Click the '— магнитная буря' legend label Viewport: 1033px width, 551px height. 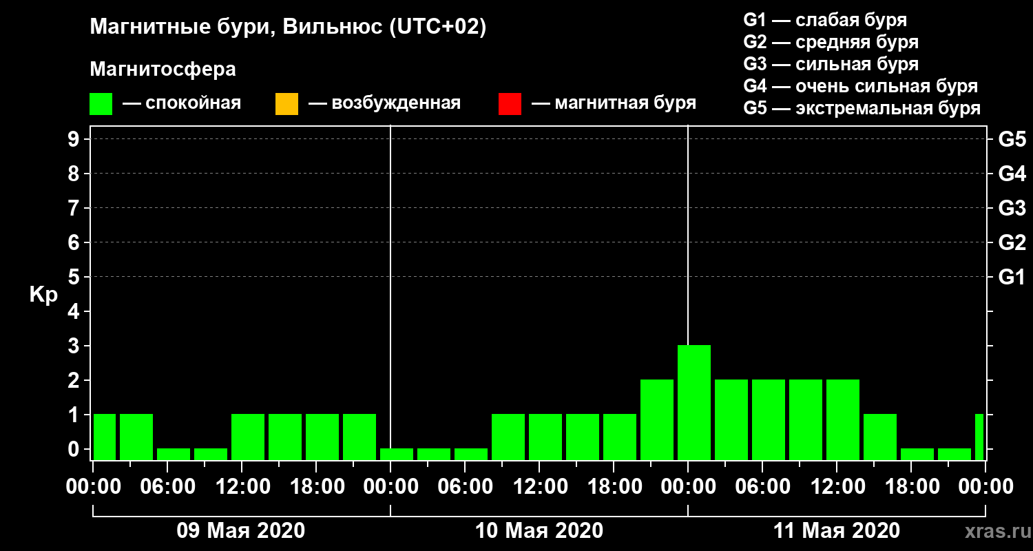614,103
